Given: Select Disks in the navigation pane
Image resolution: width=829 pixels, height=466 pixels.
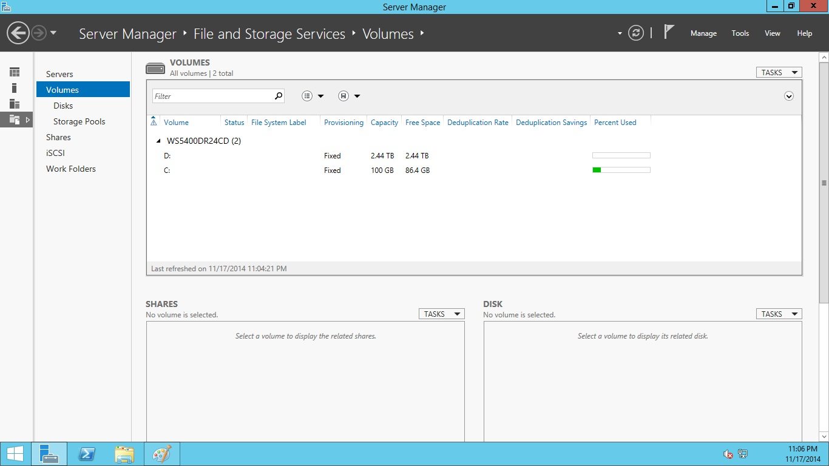Looking at the screenshot, I should click(x=63, y=106).
